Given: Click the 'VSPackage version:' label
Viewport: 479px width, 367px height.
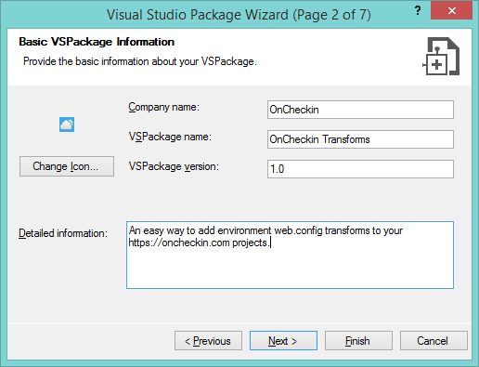Looking at the screenshot, I should [x=174, y=166].
